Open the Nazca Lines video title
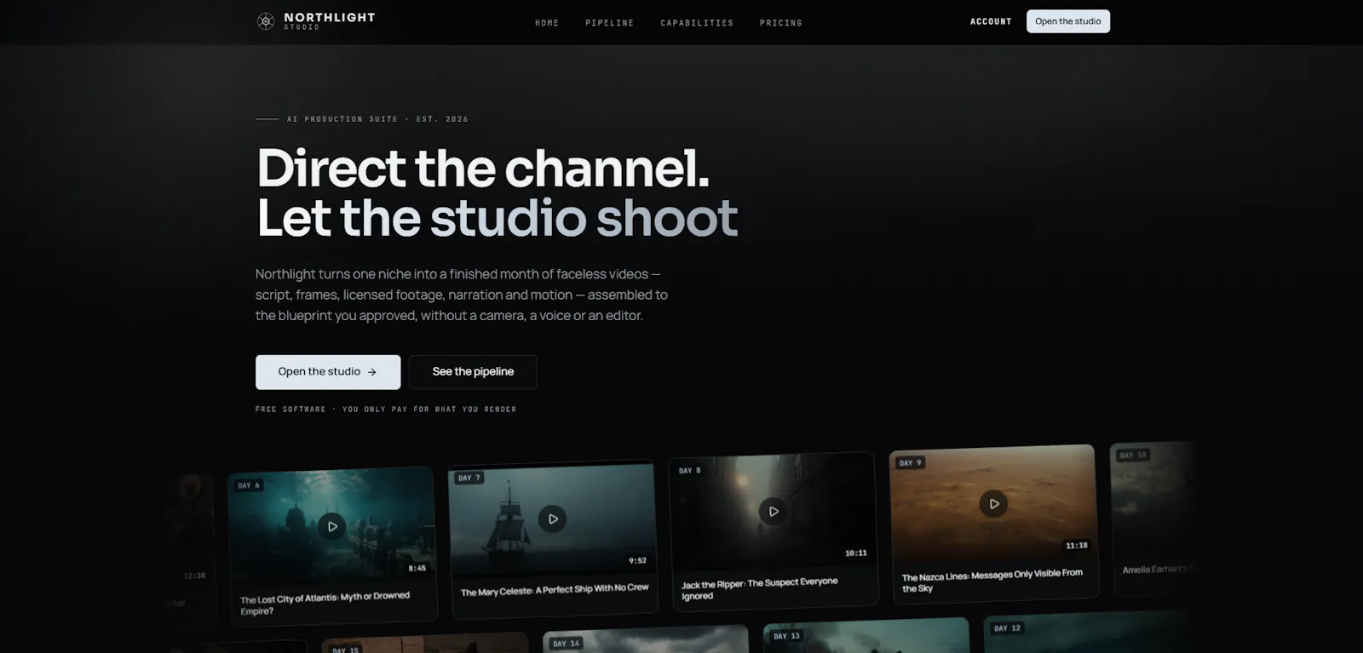Screen dimensions: 1363x653 [992, 581]
